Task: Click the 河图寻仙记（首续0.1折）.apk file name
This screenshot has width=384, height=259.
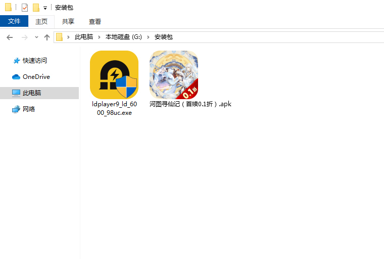Action: point(190,104)
